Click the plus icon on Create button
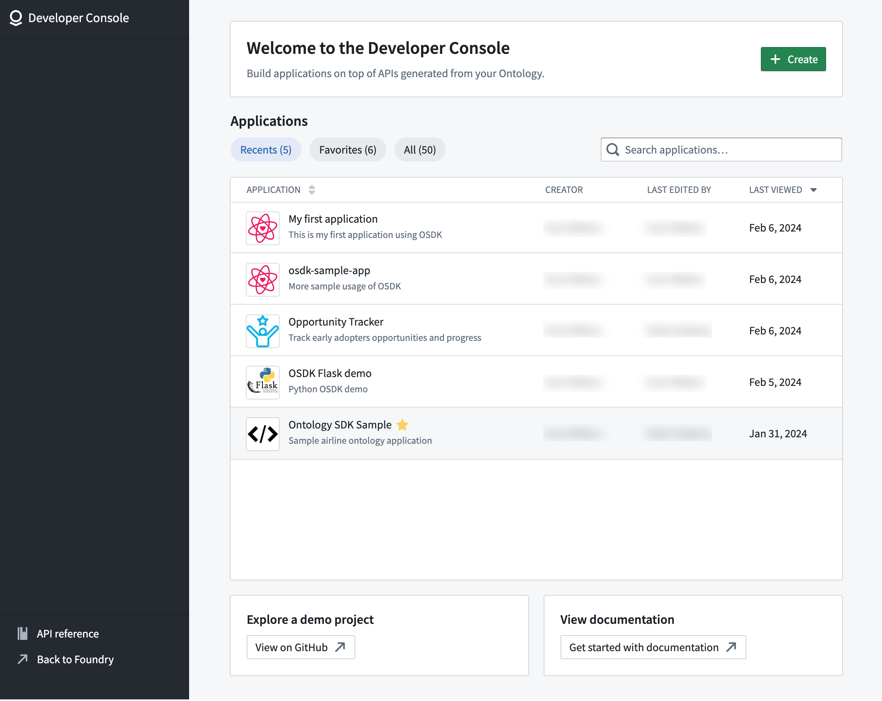This screenshot has height=701, width=882. [x=775, y=59]
